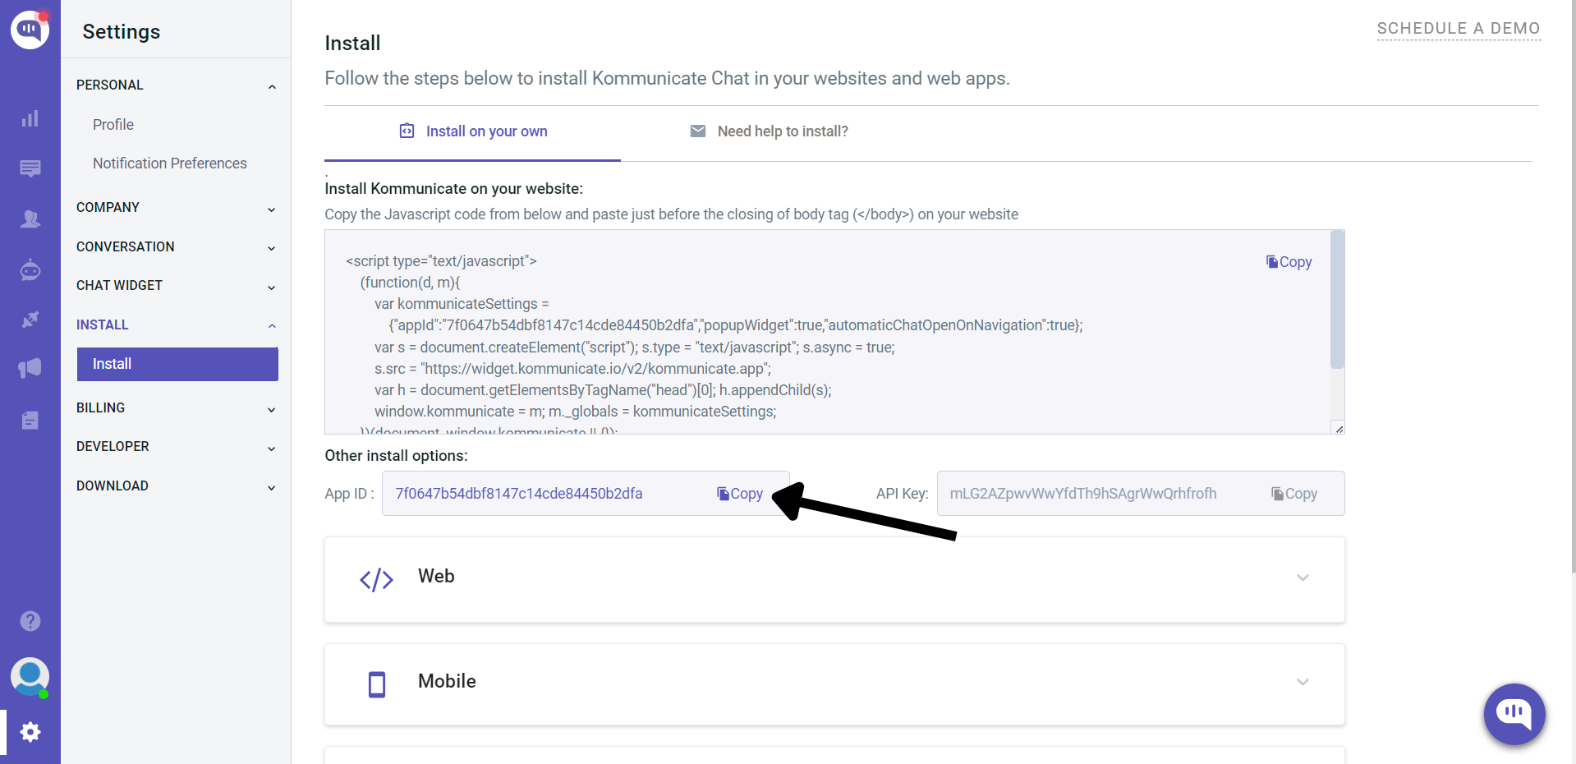
Task: Expand the CONVERSATION section
Action: pyautogui.click(x=176, y=247)
